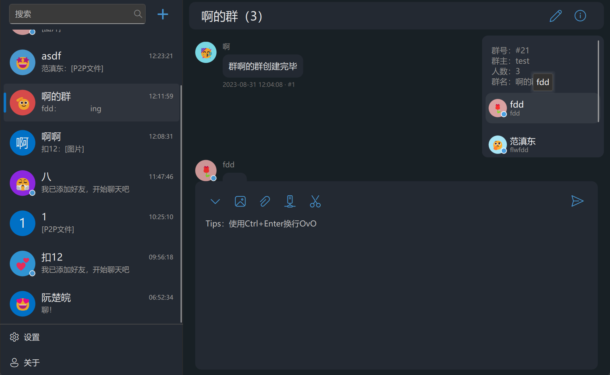Edit the group using the pencil icon
This screenshot has height=375, width=610.
(556, 16)
